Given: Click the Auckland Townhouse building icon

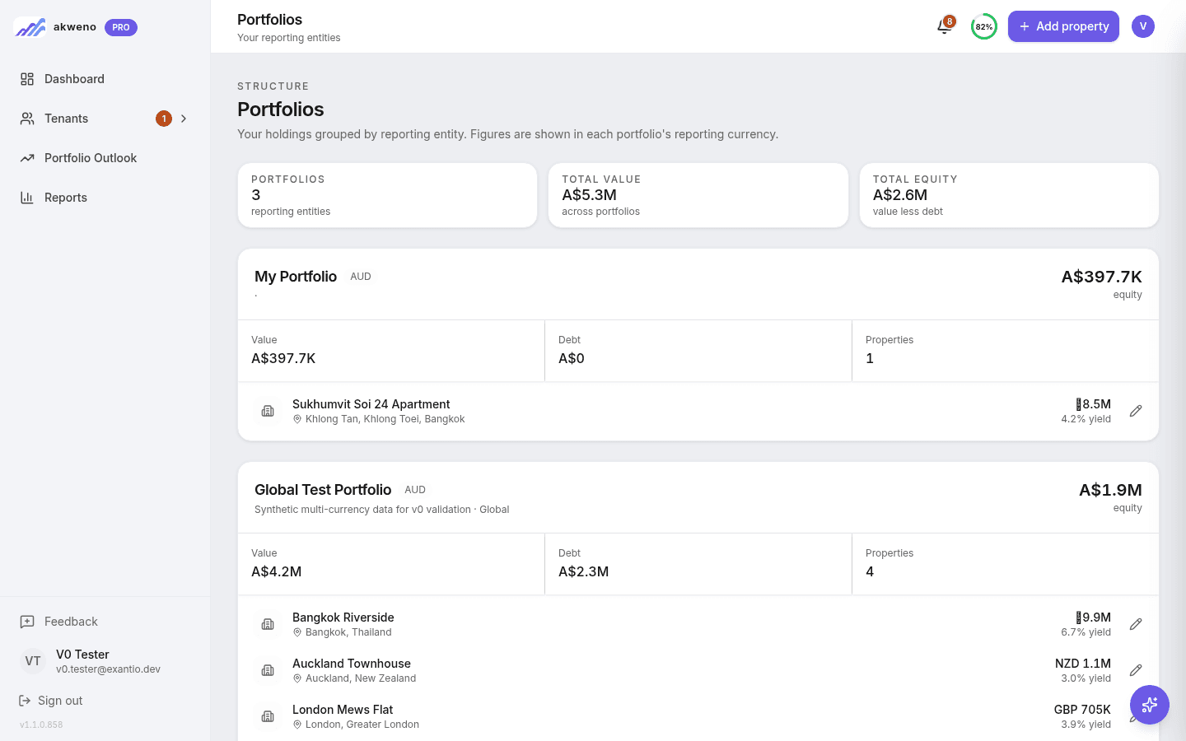Looking at the screenshot, I should 268,670.
